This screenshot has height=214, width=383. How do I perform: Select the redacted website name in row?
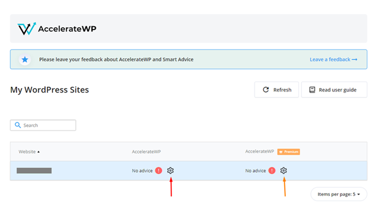[x=34, y=170]
